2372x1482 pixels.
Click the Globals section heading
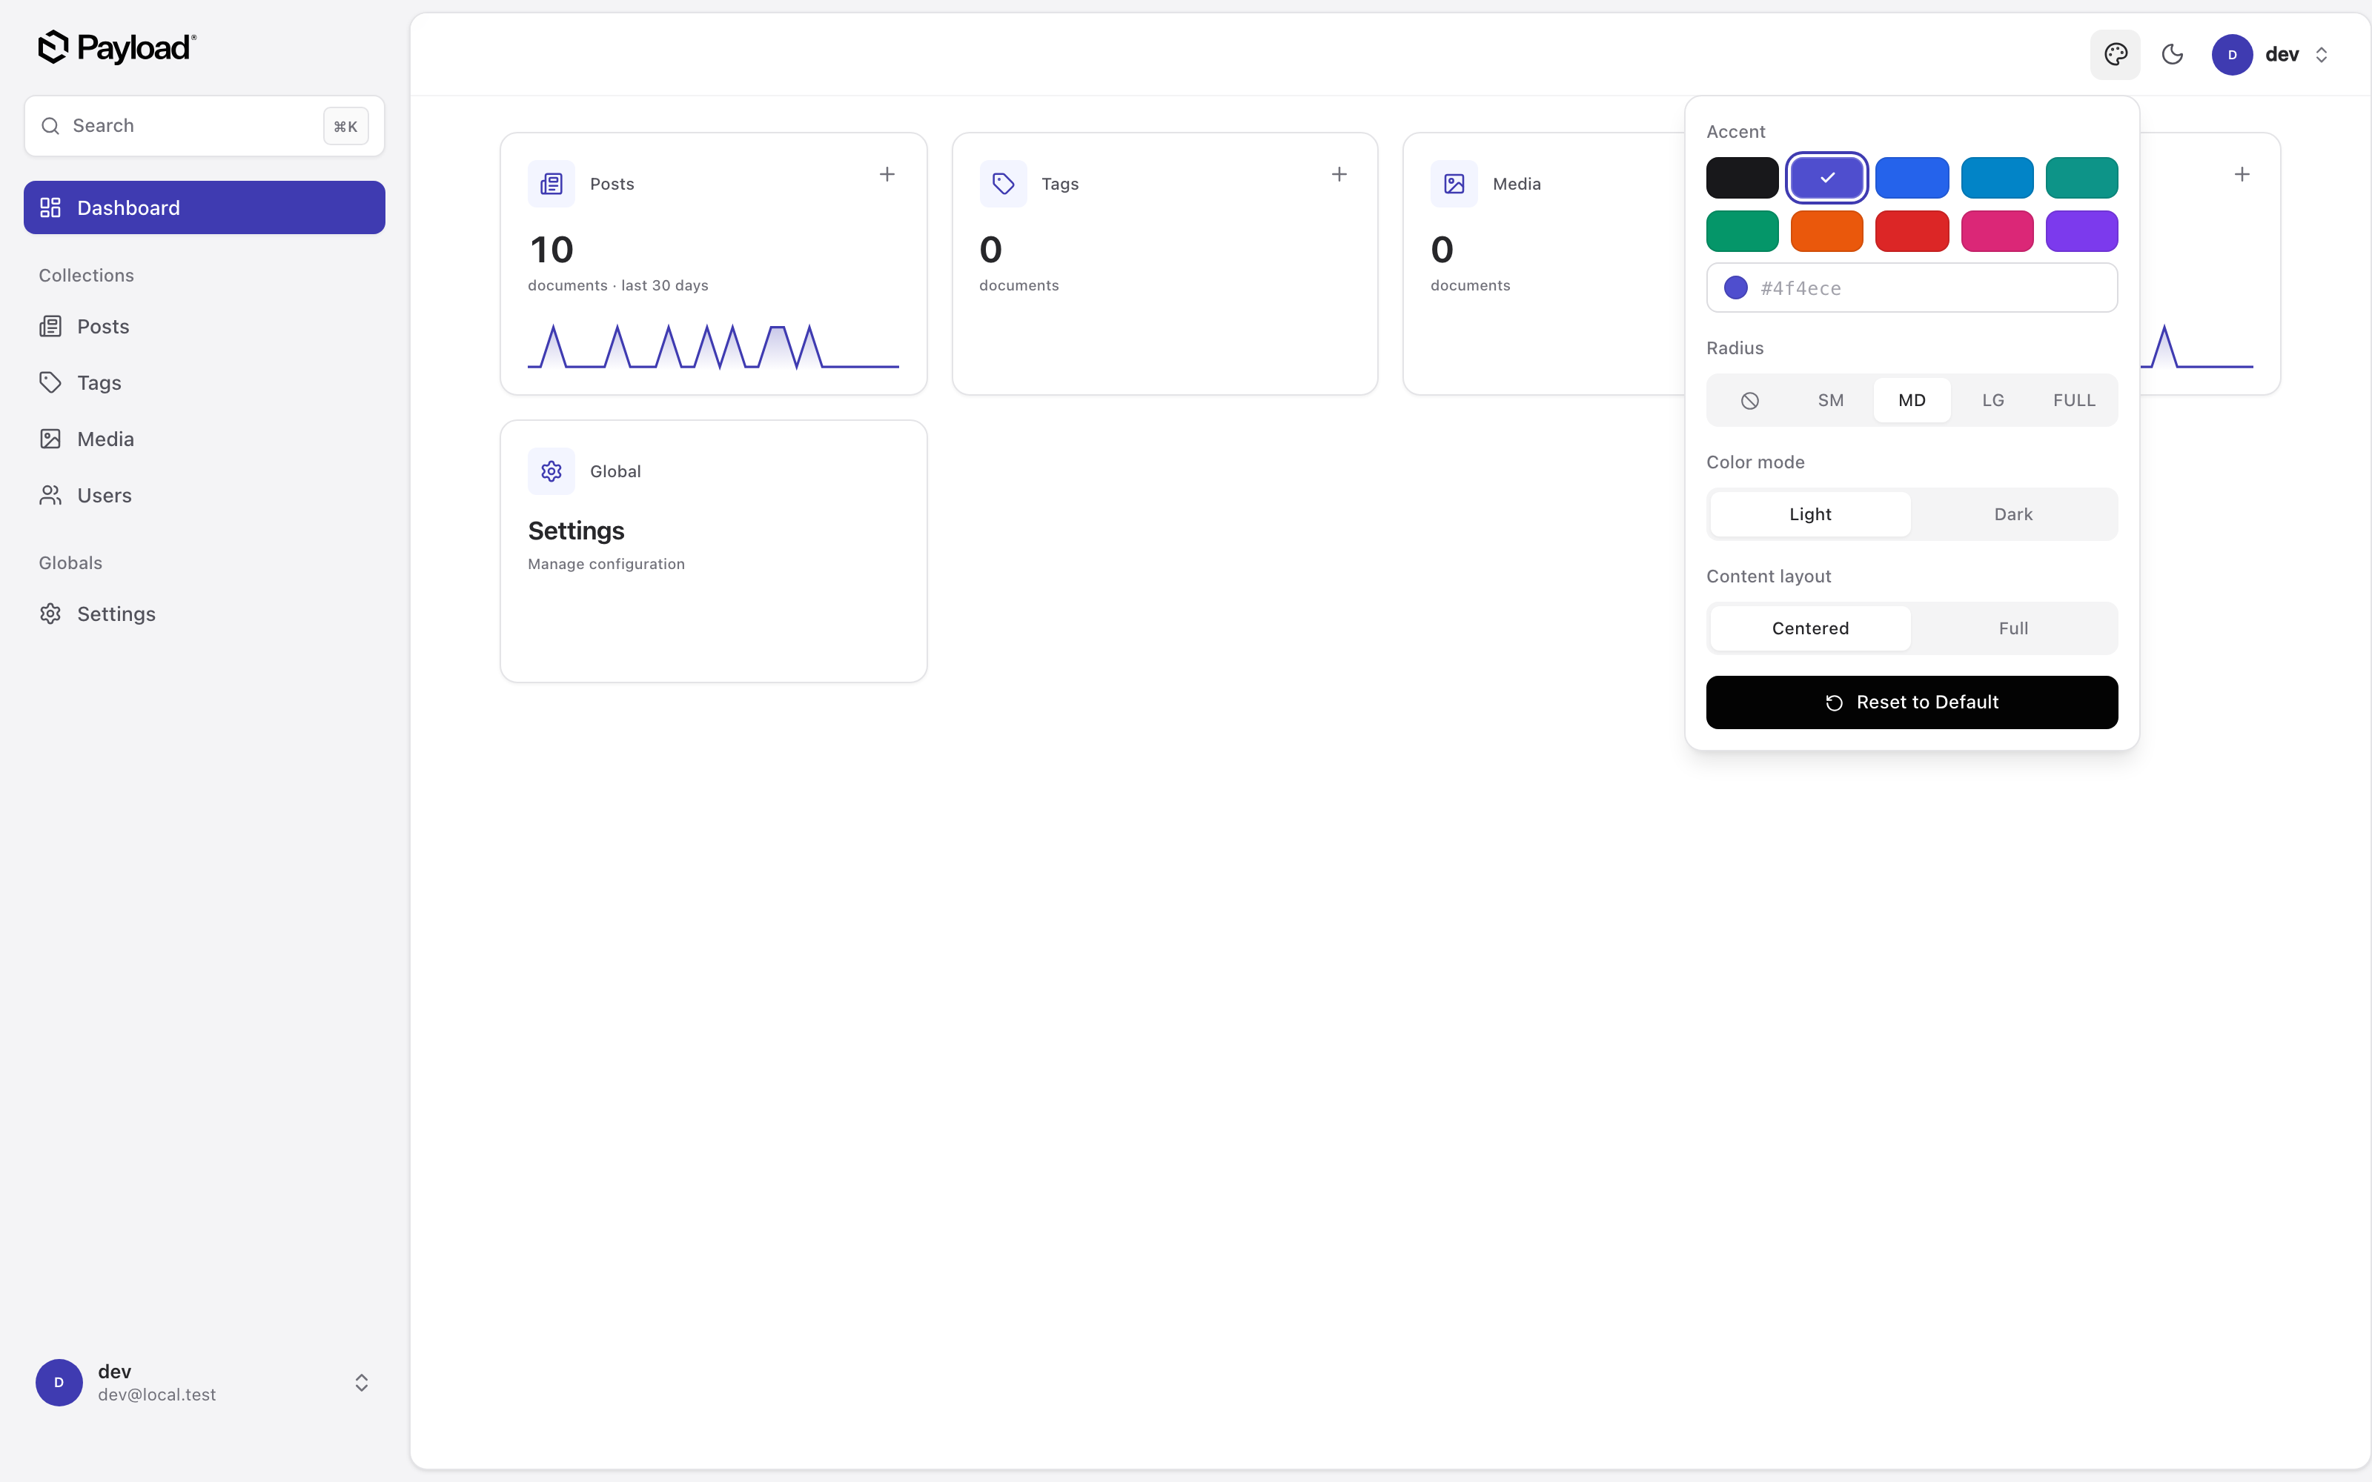pos(70,562)
